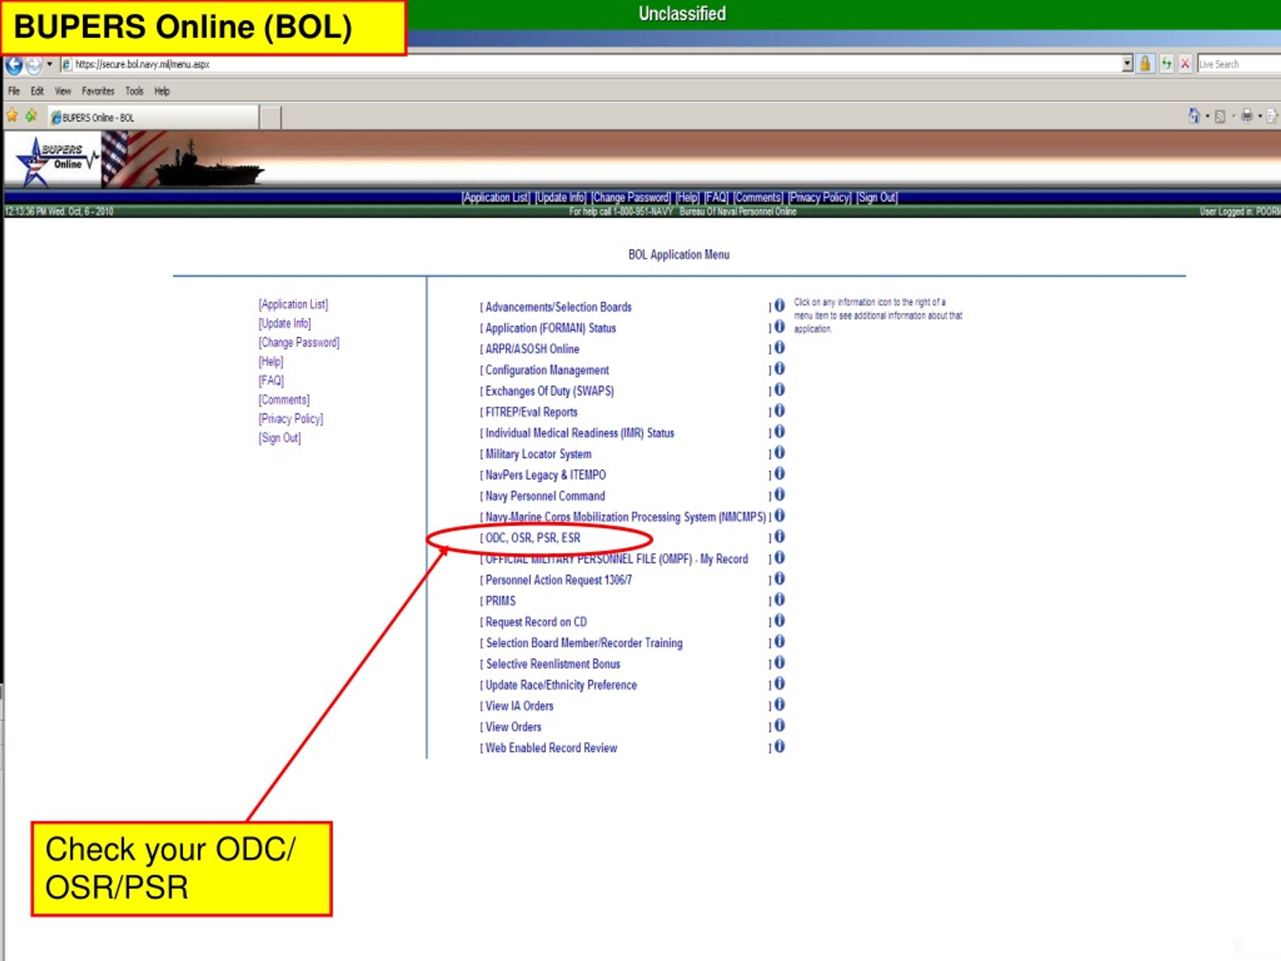Click the security lock icon in address bar
The height and width of the screenshot is (961, 1281).
tap(1145, 64)
